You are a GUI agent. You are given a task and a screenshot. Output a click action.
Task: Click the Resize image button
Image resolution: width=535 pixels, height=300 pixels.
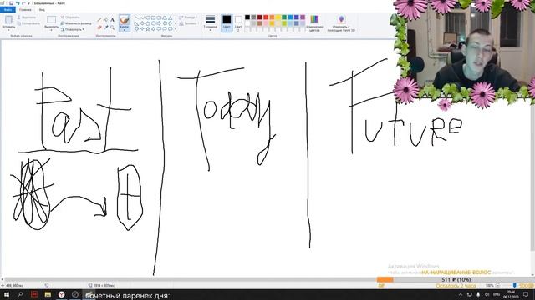pos(76,23)
